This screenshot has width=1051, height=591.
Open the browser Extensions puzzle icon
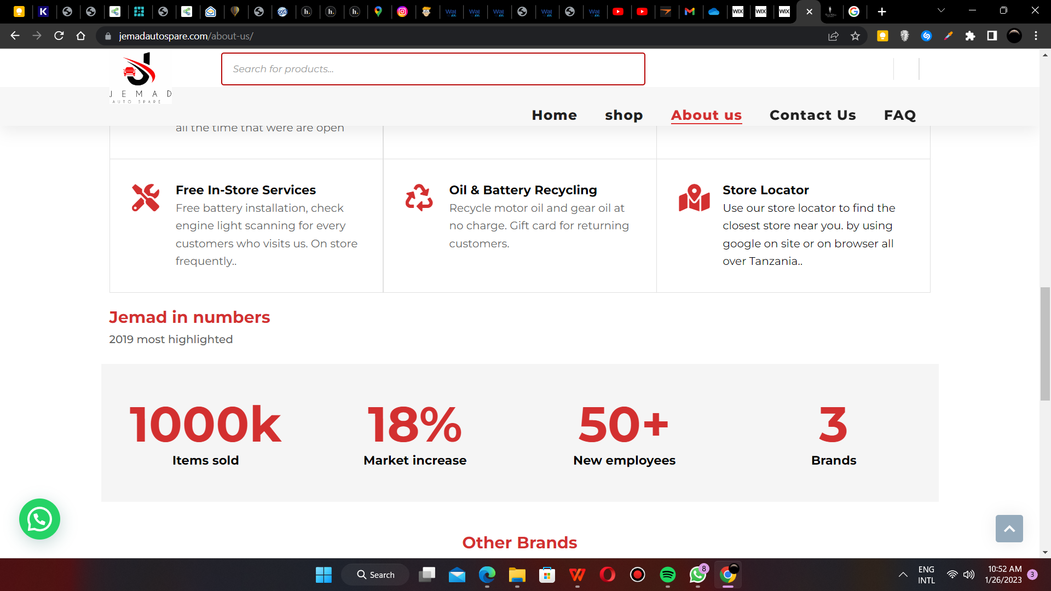[x=970, y=36]
